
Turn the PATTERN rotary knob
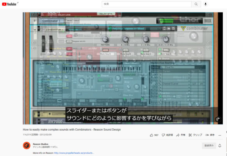tap(105, 39)
